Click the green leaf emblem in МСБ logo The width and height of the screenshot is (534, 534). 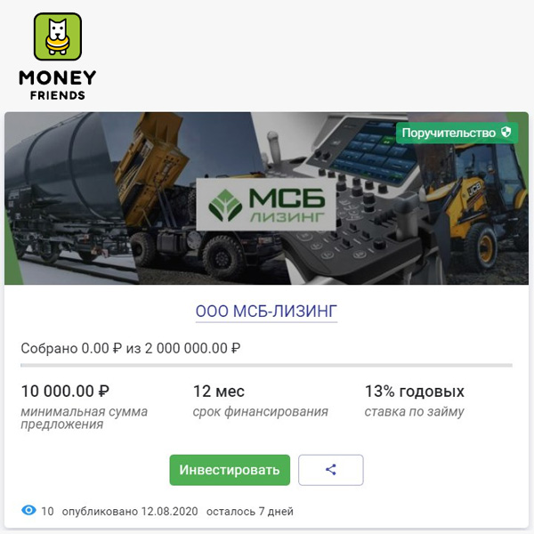coord(225,205)
